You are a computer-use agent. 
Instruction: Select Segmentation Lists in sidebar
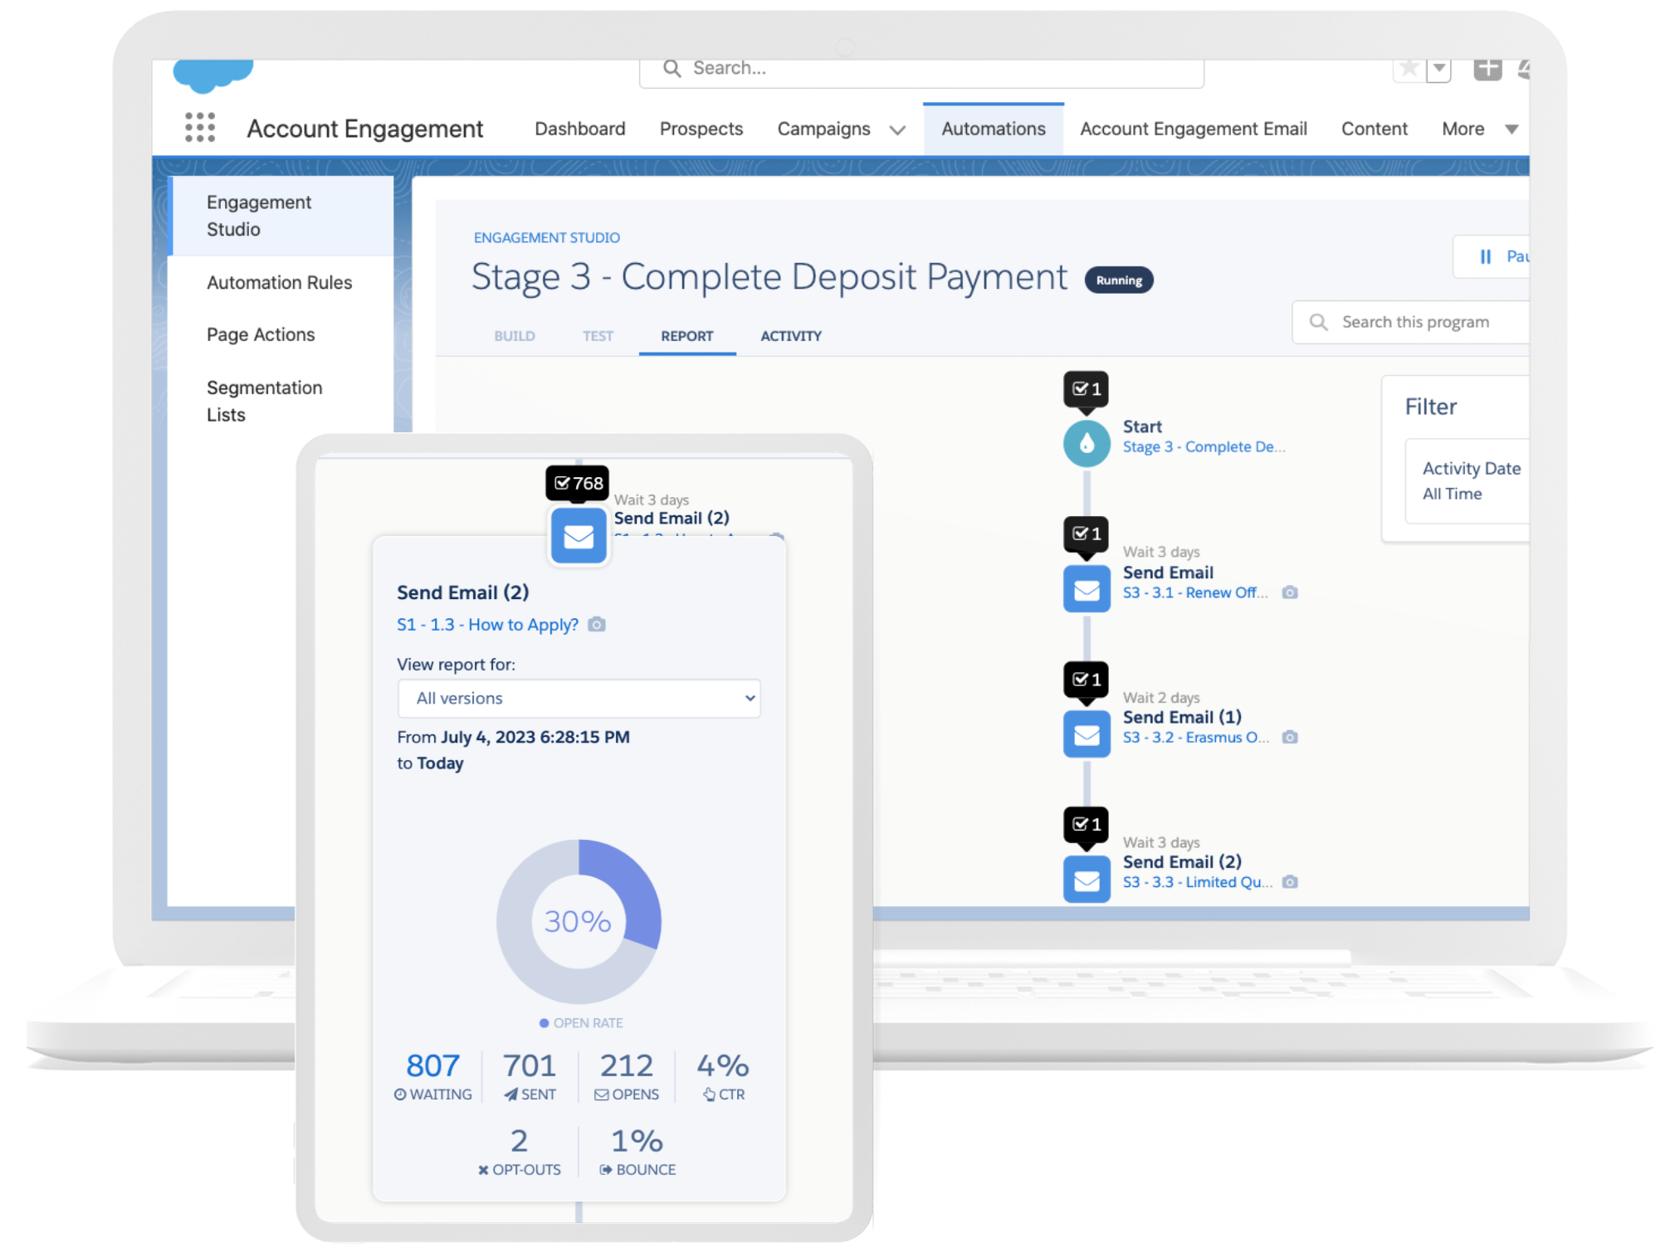point(264,401)
